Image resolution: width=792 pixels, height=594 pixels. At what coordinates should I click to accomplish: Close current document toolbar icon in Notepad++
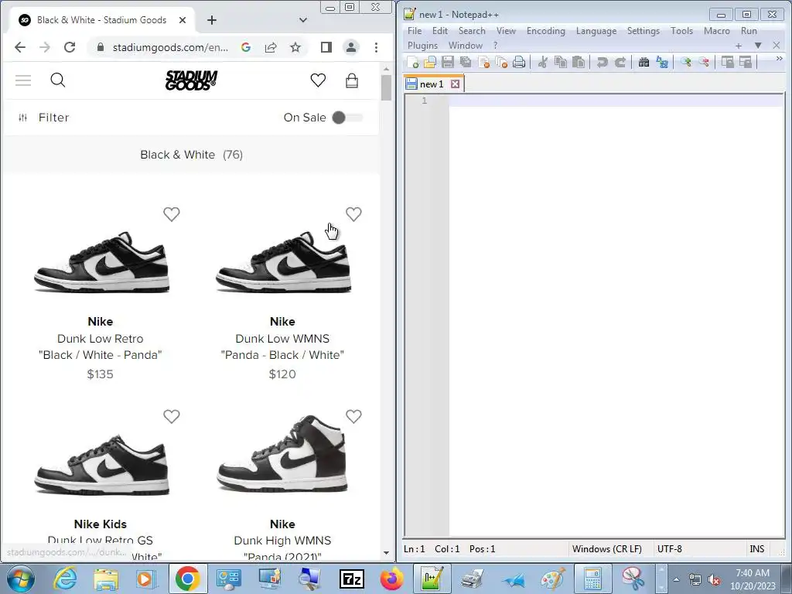point(483,62)
